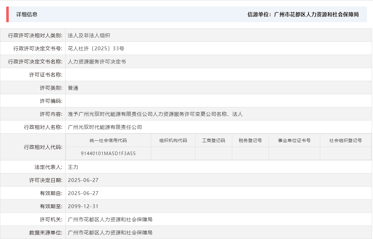
Task: Select the 工商登记码 column header
Action: [x=213, y=140]
